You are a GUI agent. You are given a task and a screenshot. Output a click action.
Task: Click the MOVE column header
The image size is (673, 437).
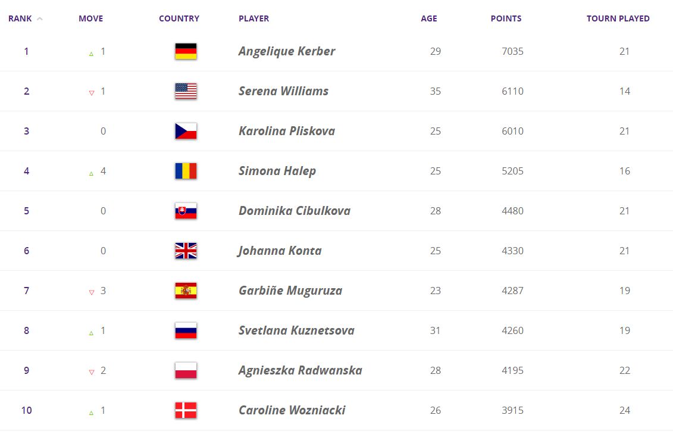pos(90,18)
